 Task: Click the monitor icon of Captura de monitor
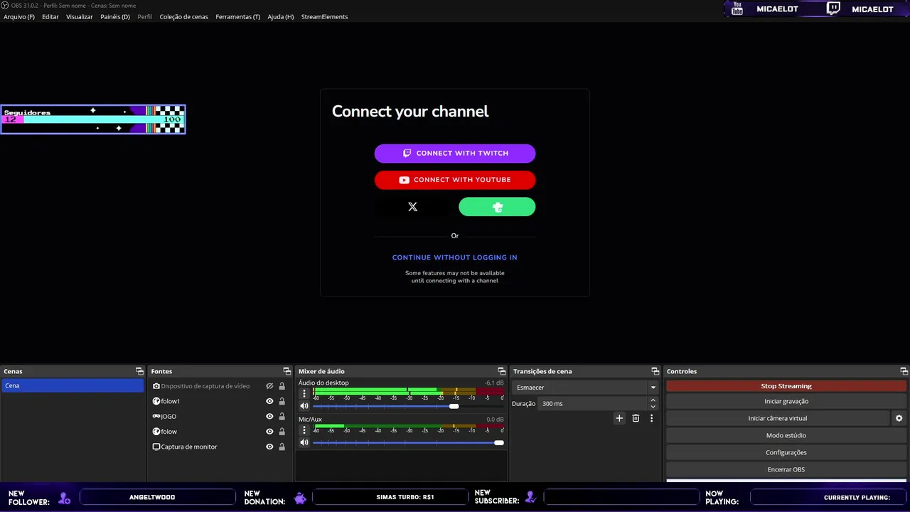pos(156,447)
